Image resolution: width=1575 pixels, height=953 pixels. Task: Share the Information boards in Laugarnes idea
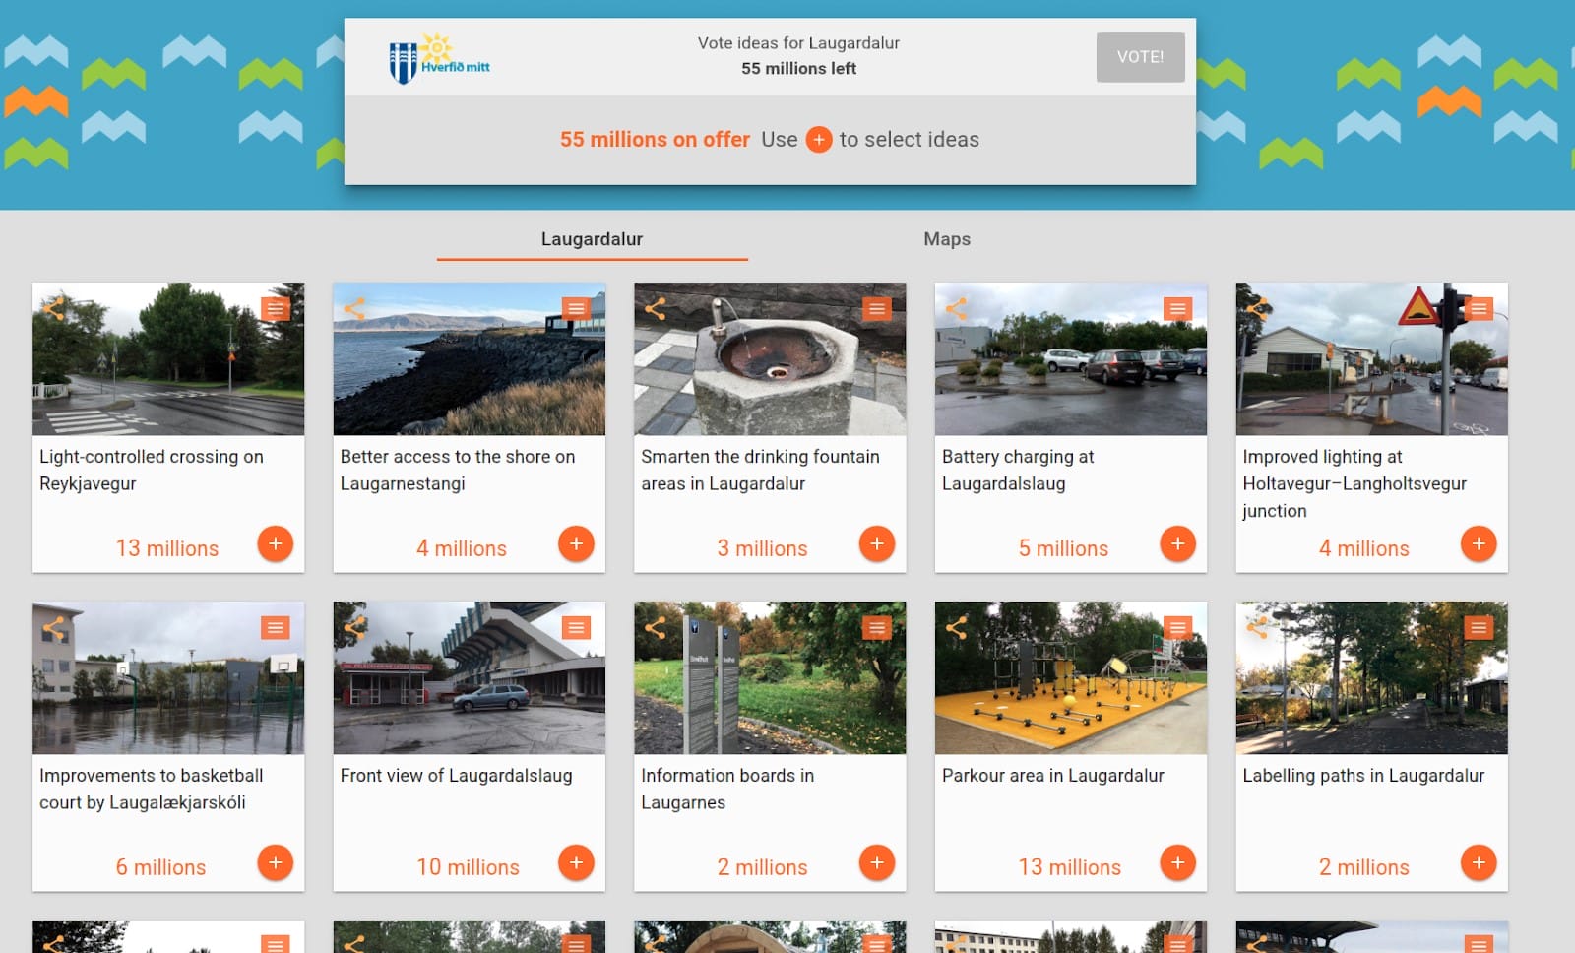[x=656, y=628]
